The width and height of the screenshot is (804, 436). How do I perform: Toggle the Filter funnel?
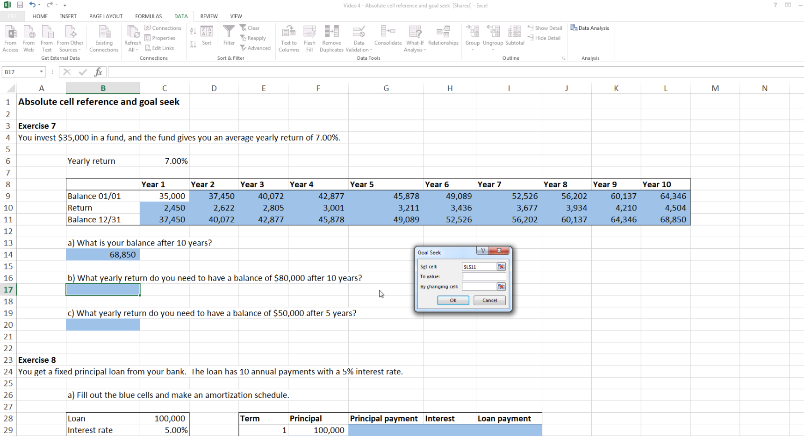click(x=229, y=36)
